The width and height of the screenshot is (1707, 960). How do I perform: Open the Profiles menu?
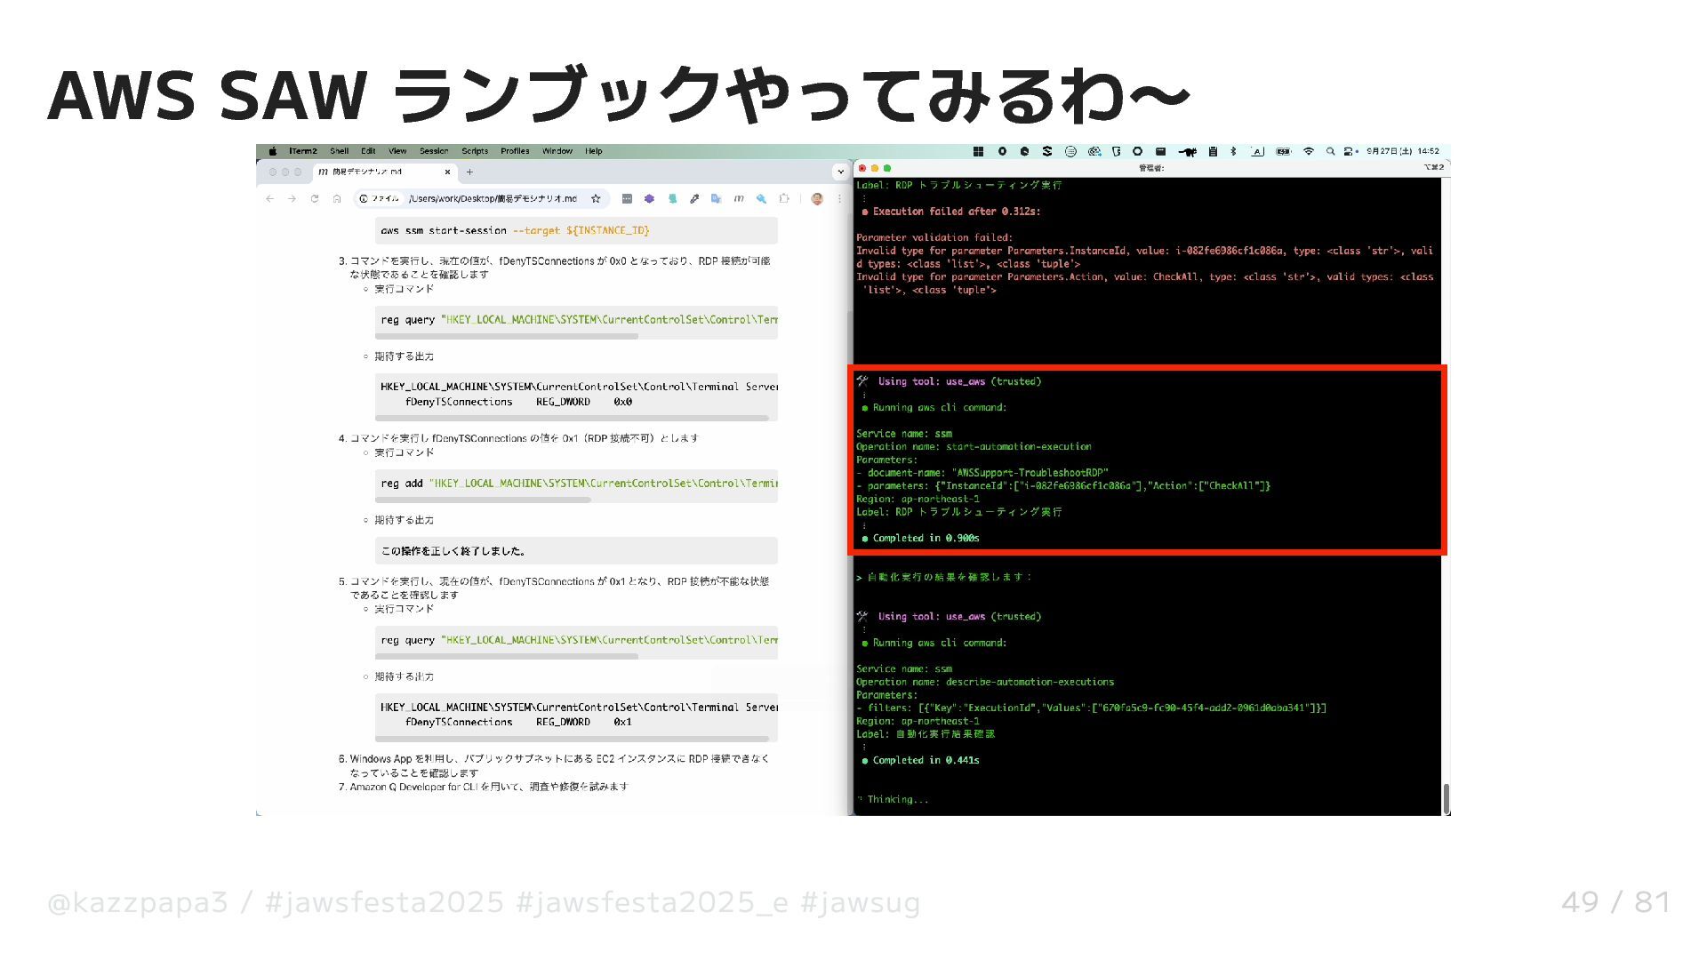(x=515, y=152)
